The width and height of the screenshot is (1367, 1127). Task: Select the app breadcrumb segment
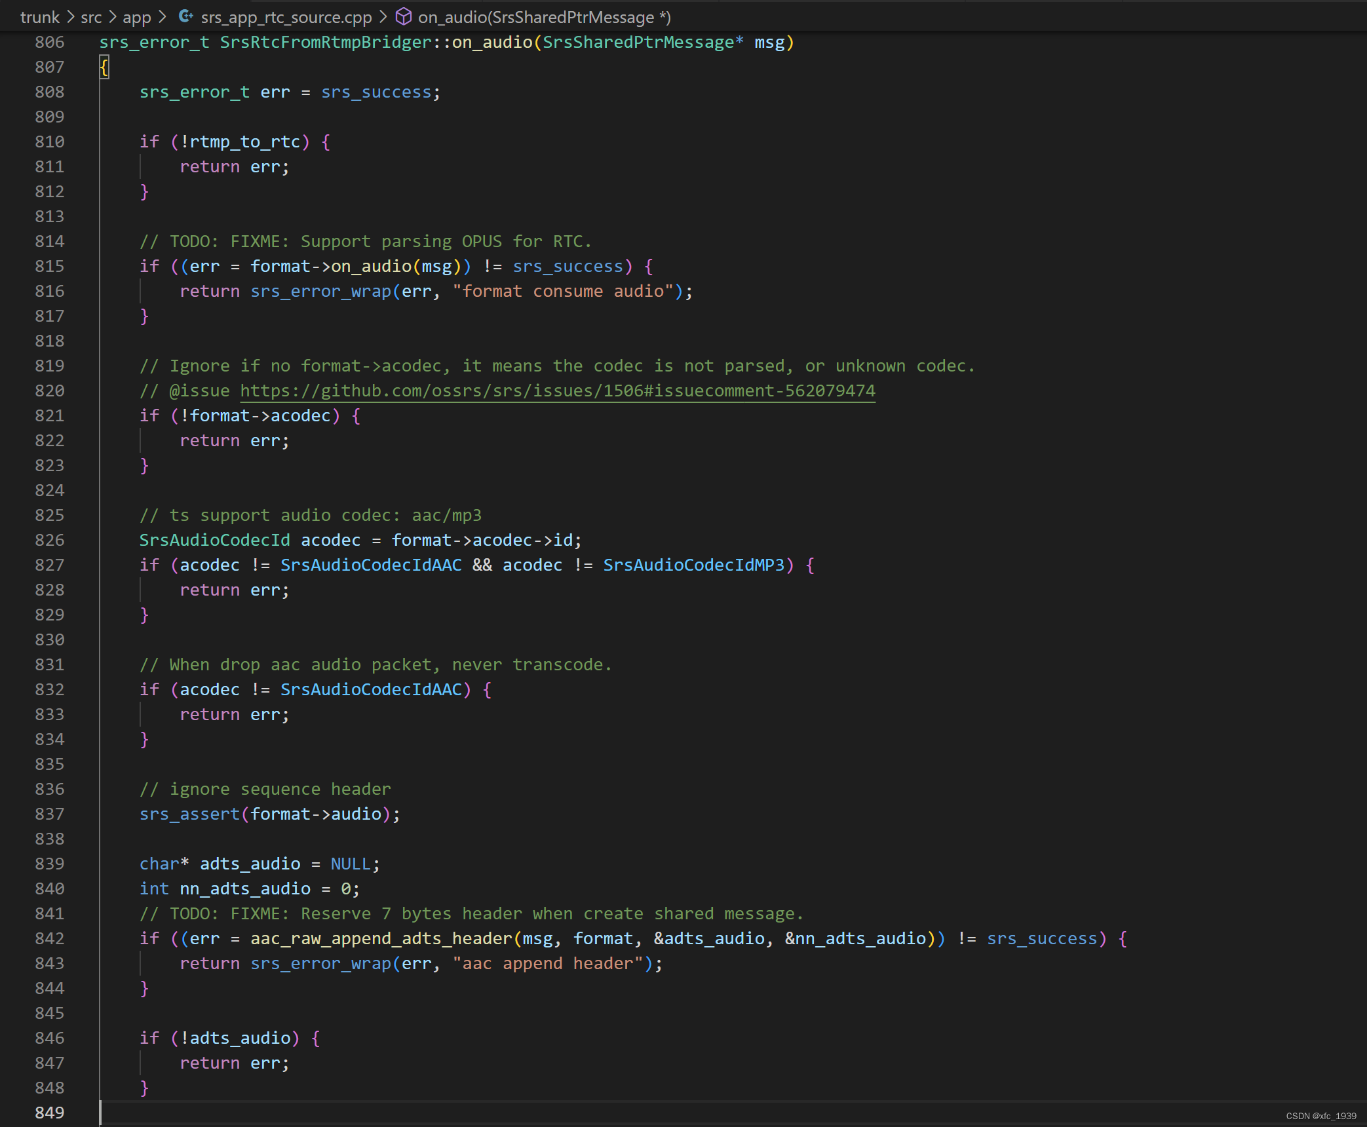click(136, 17)
